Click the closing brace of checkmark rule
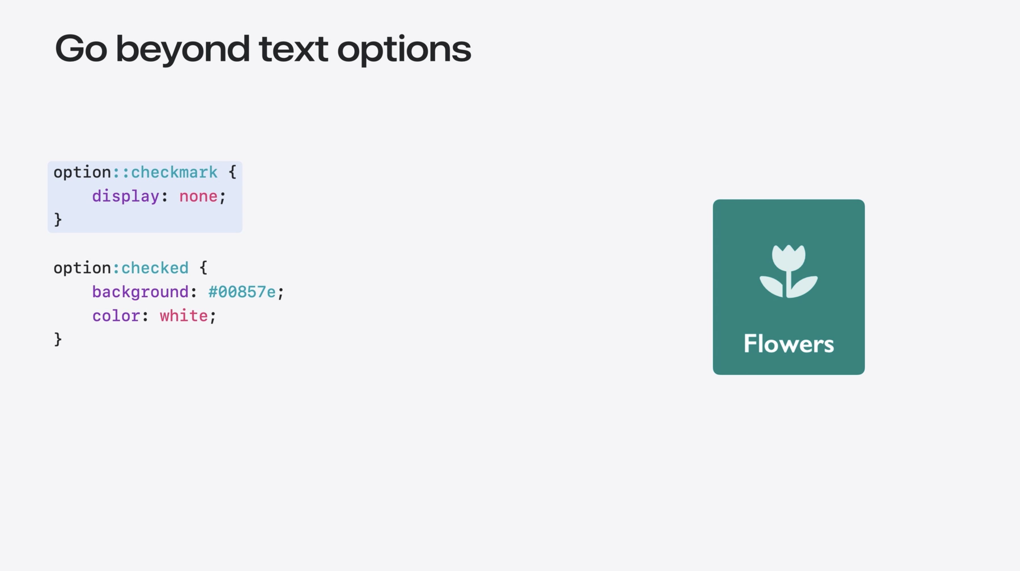This screenshot has height=571, width=1020. point(58,220)
